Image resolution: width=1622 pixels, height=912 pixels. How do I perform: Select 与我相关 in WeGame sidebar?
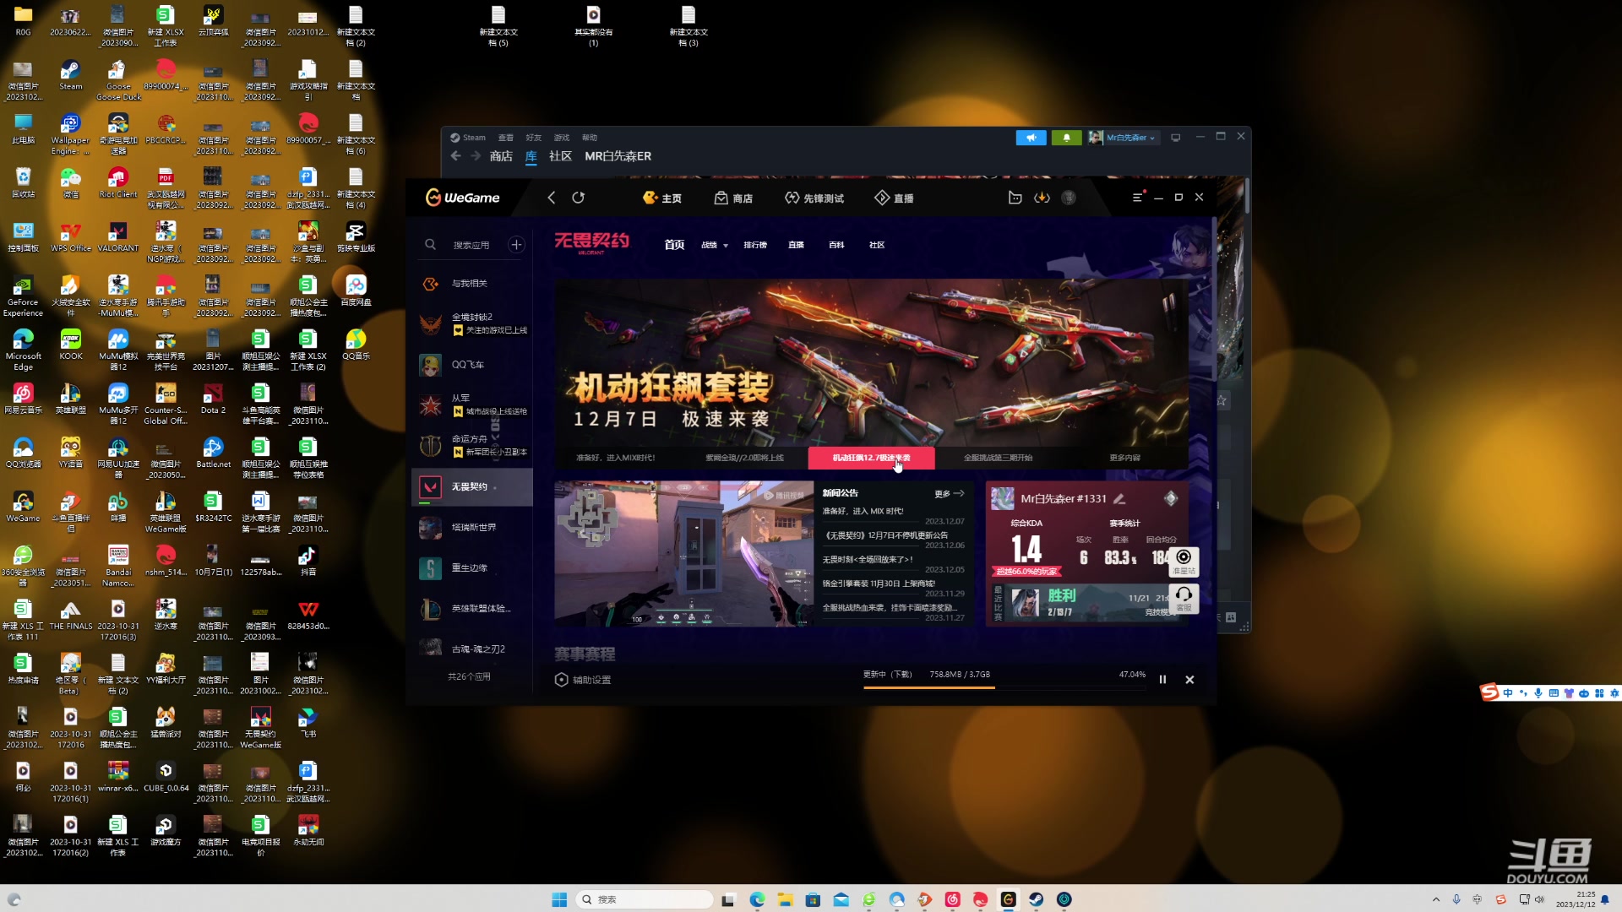472,284
